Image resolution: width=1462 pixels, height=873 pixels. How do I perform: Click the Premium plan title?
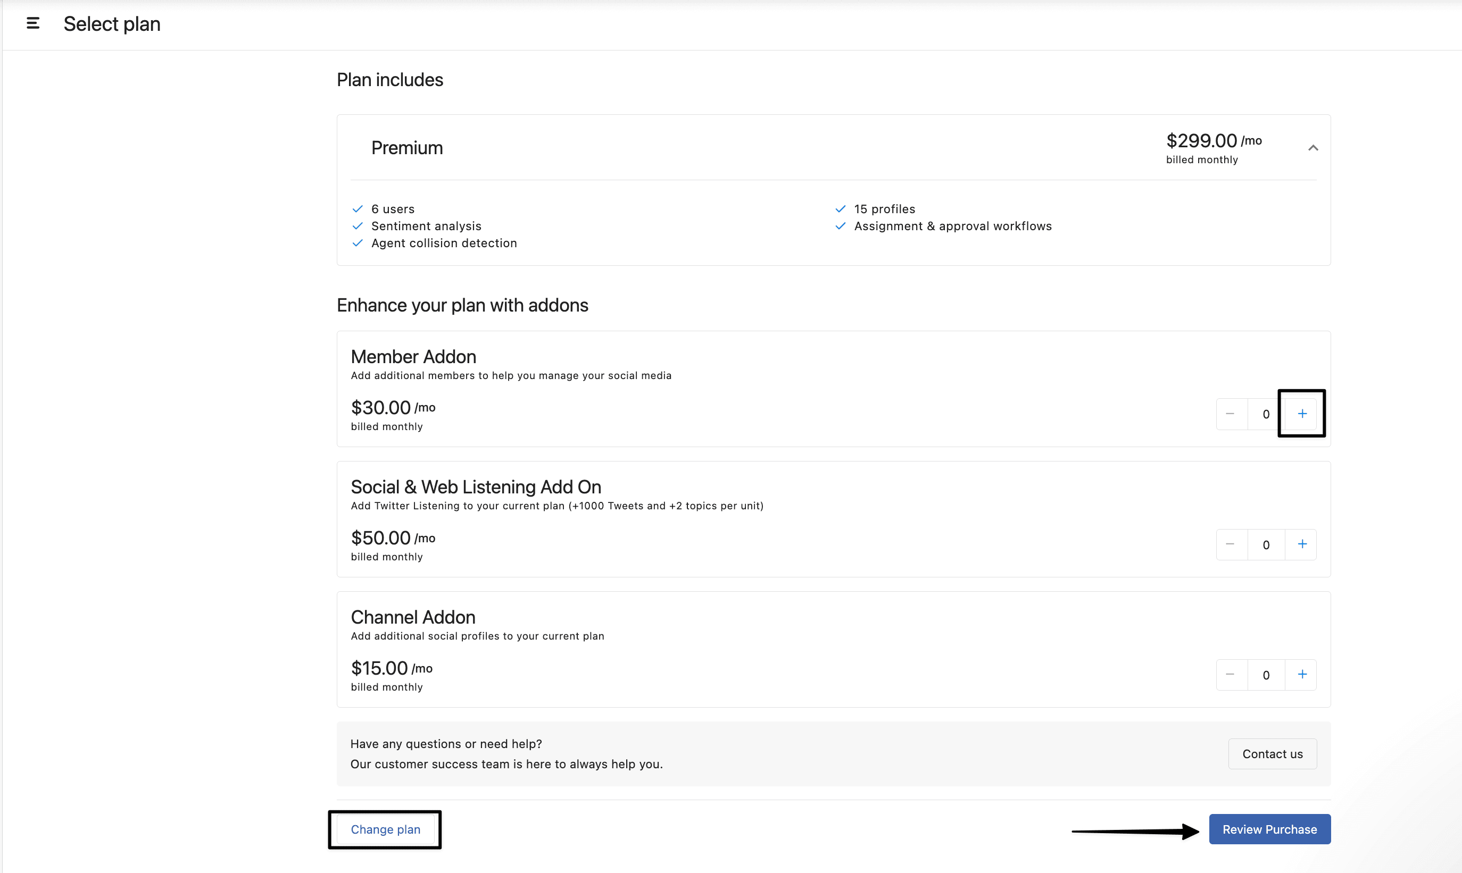[406, 148]
